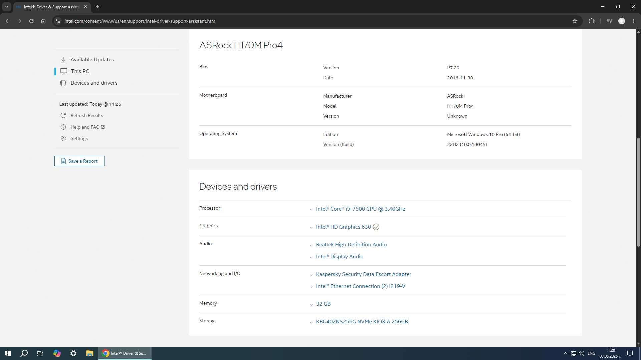This screenshot has width=641, height=360.
Task: Open Windows taskbar search
Action: click(x=24, y=353)
